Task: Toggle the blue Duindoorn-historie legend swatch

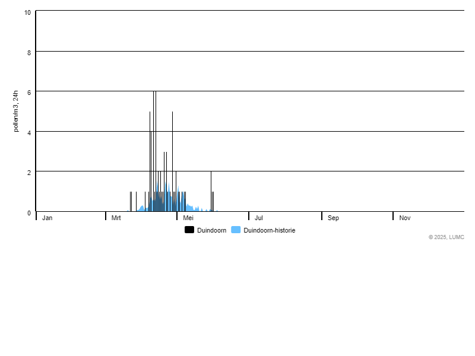Action: 236,230
